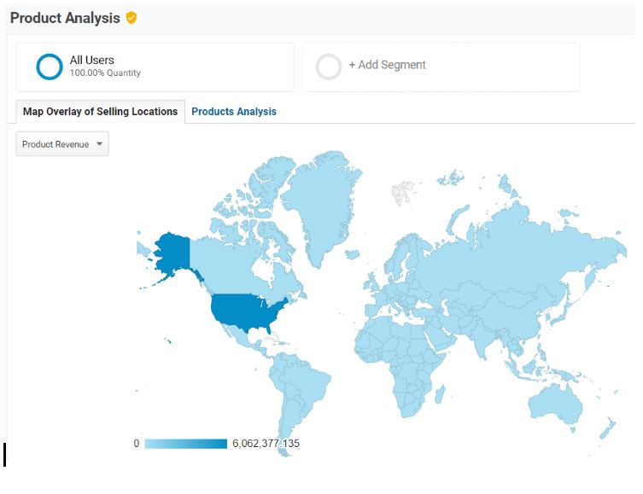Click the 100.00% Quantity text
The image size is (643, 494).
coord(105,73)
